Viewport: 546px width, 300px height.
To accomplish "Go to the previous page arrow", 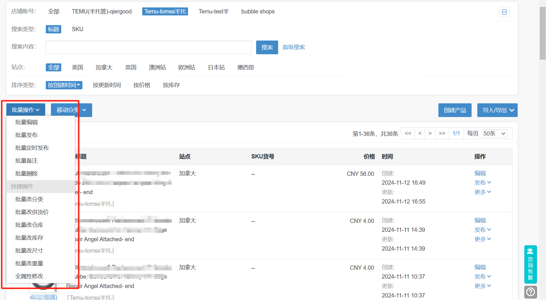I will 420,133.
